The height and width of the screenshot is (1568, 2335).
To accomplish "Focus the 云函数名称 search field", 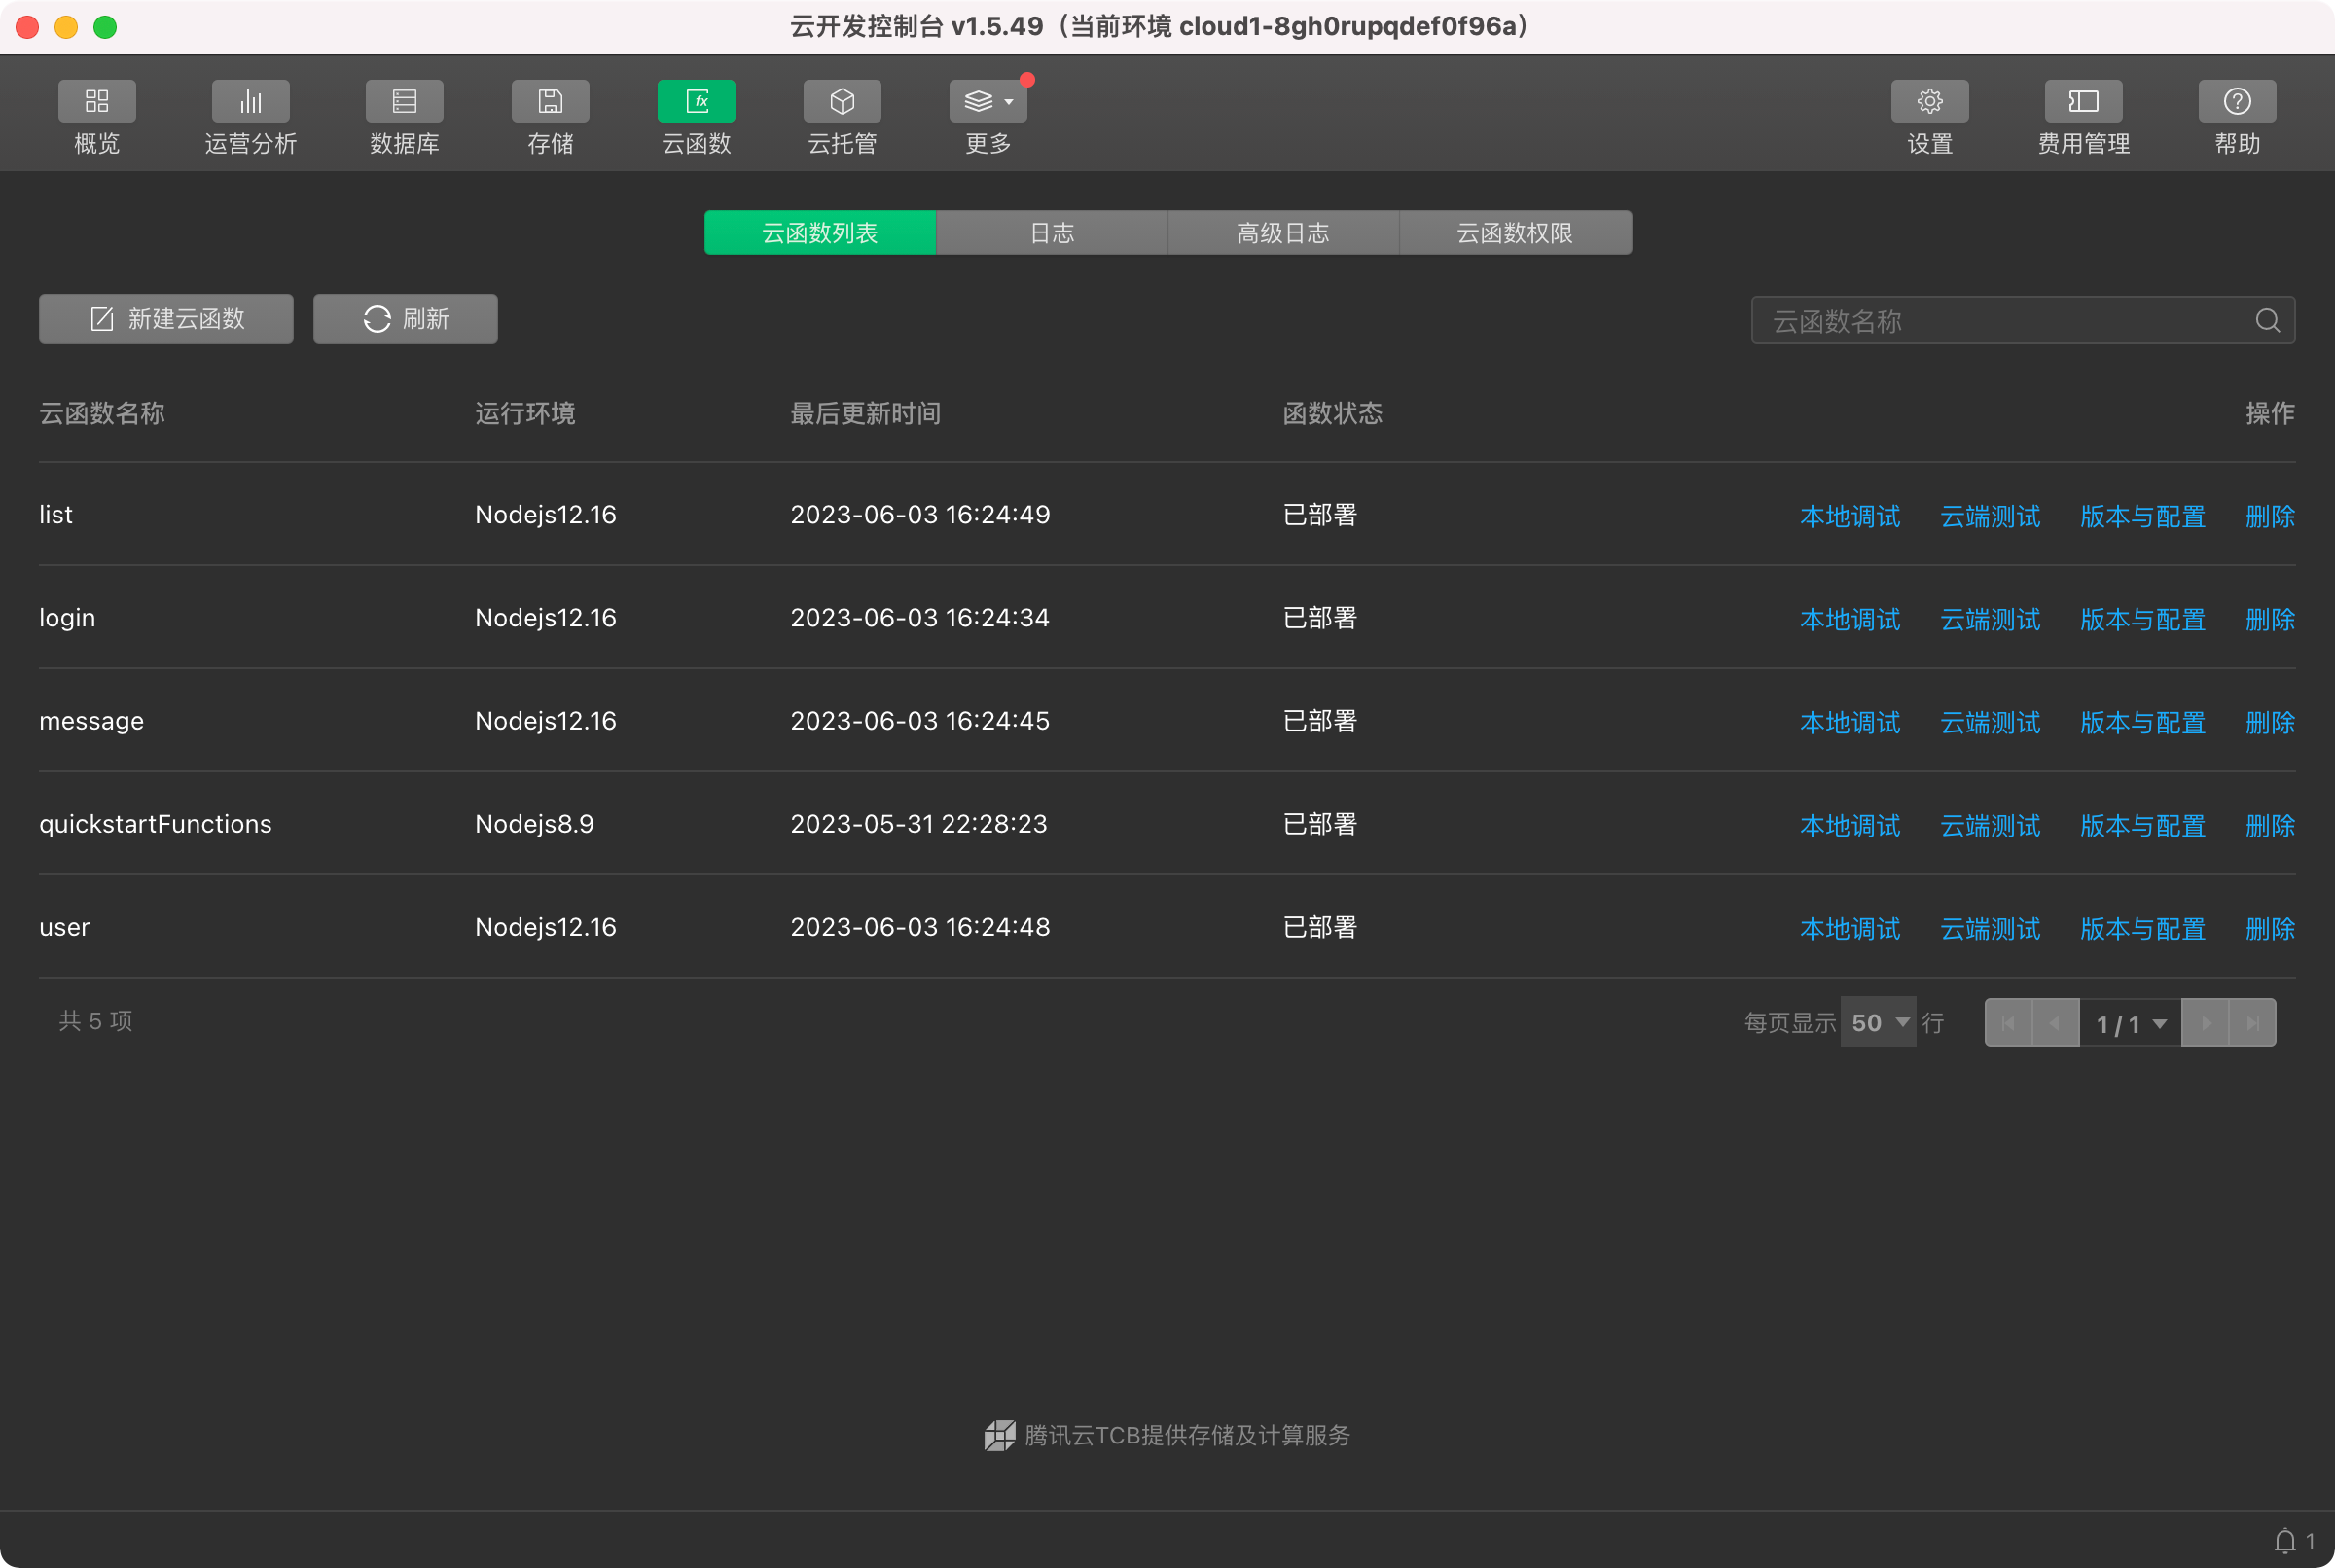I will click(x=2000, y=320).
